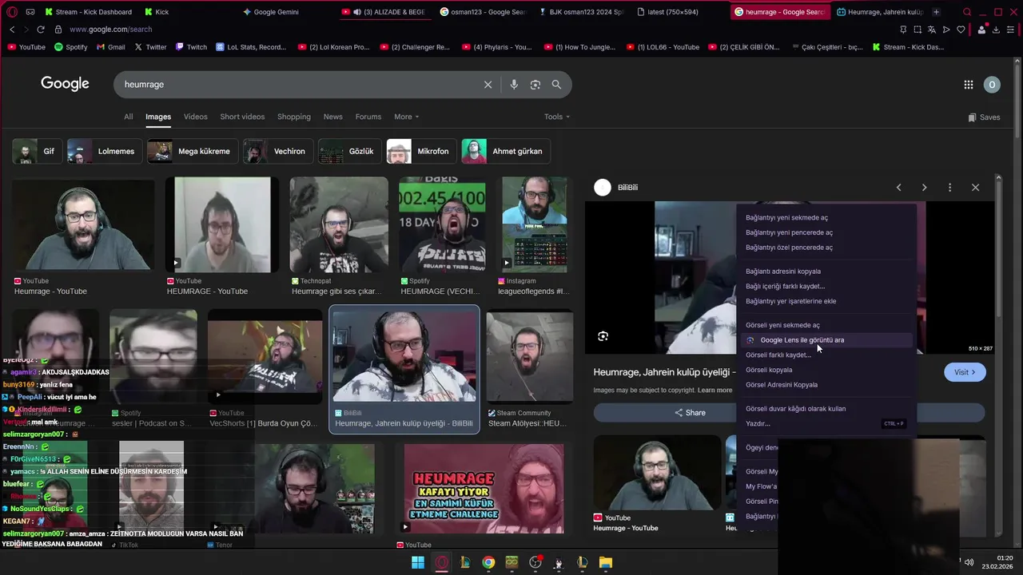Select the Ahmet gürkan filter chip
The height and width of the screenshot is (575, 1023).
coord(506,151)
